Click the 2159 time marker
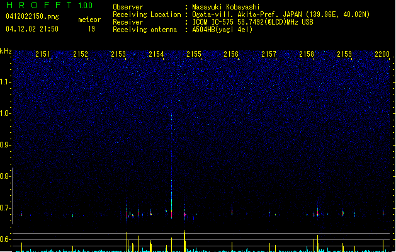396x252 pixels. tap(344, 54)
